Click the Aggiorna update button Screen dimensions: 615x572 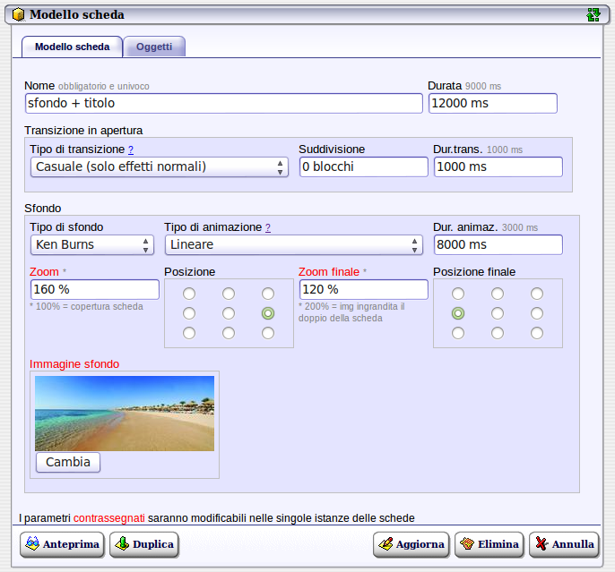[411, 544]
